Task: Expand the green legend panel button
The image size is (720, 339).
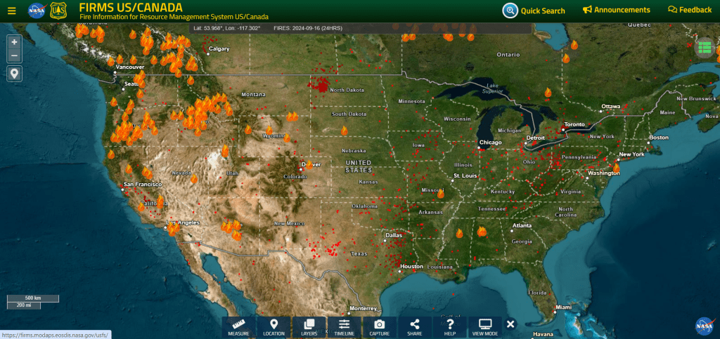Action: pos(704,48)
